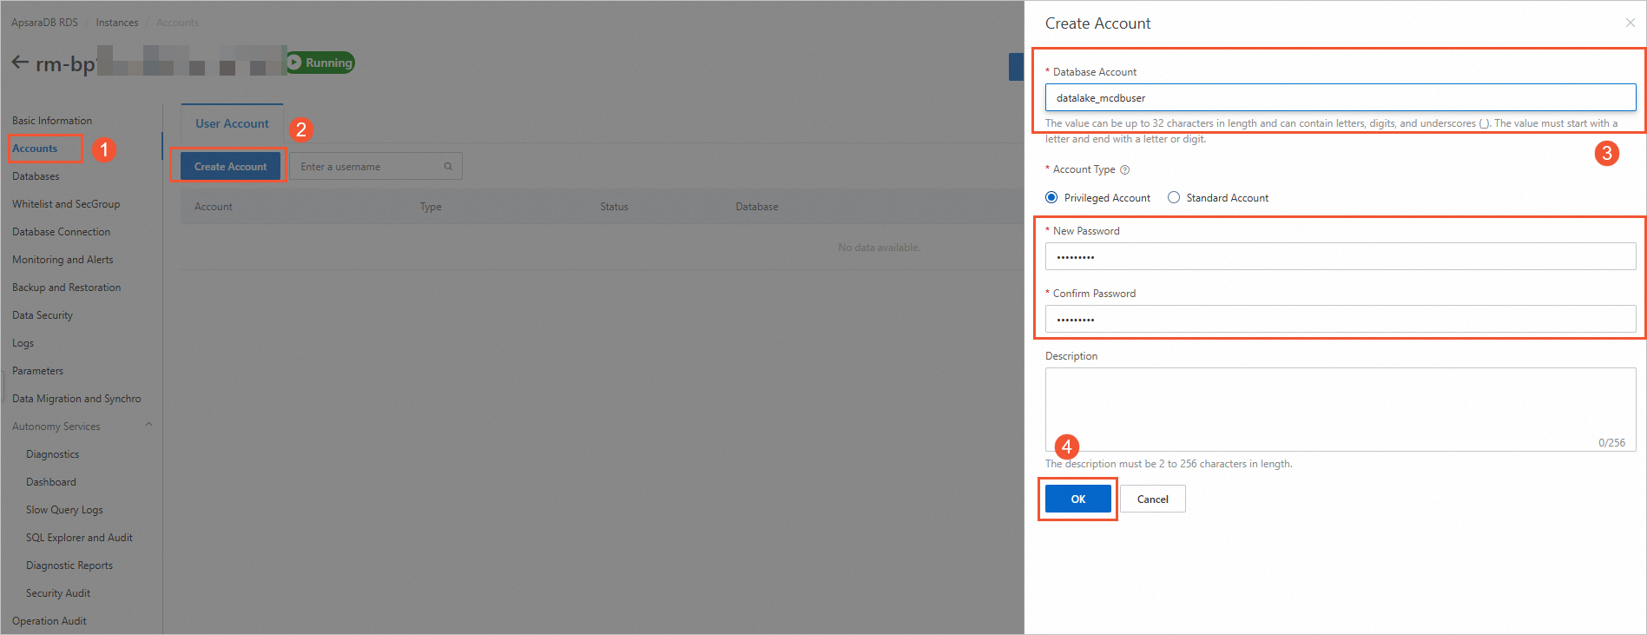Viewport: 1647px width, 635px height.
Task: Open Accounts in the sidebar
Action: tap(35, 149)
